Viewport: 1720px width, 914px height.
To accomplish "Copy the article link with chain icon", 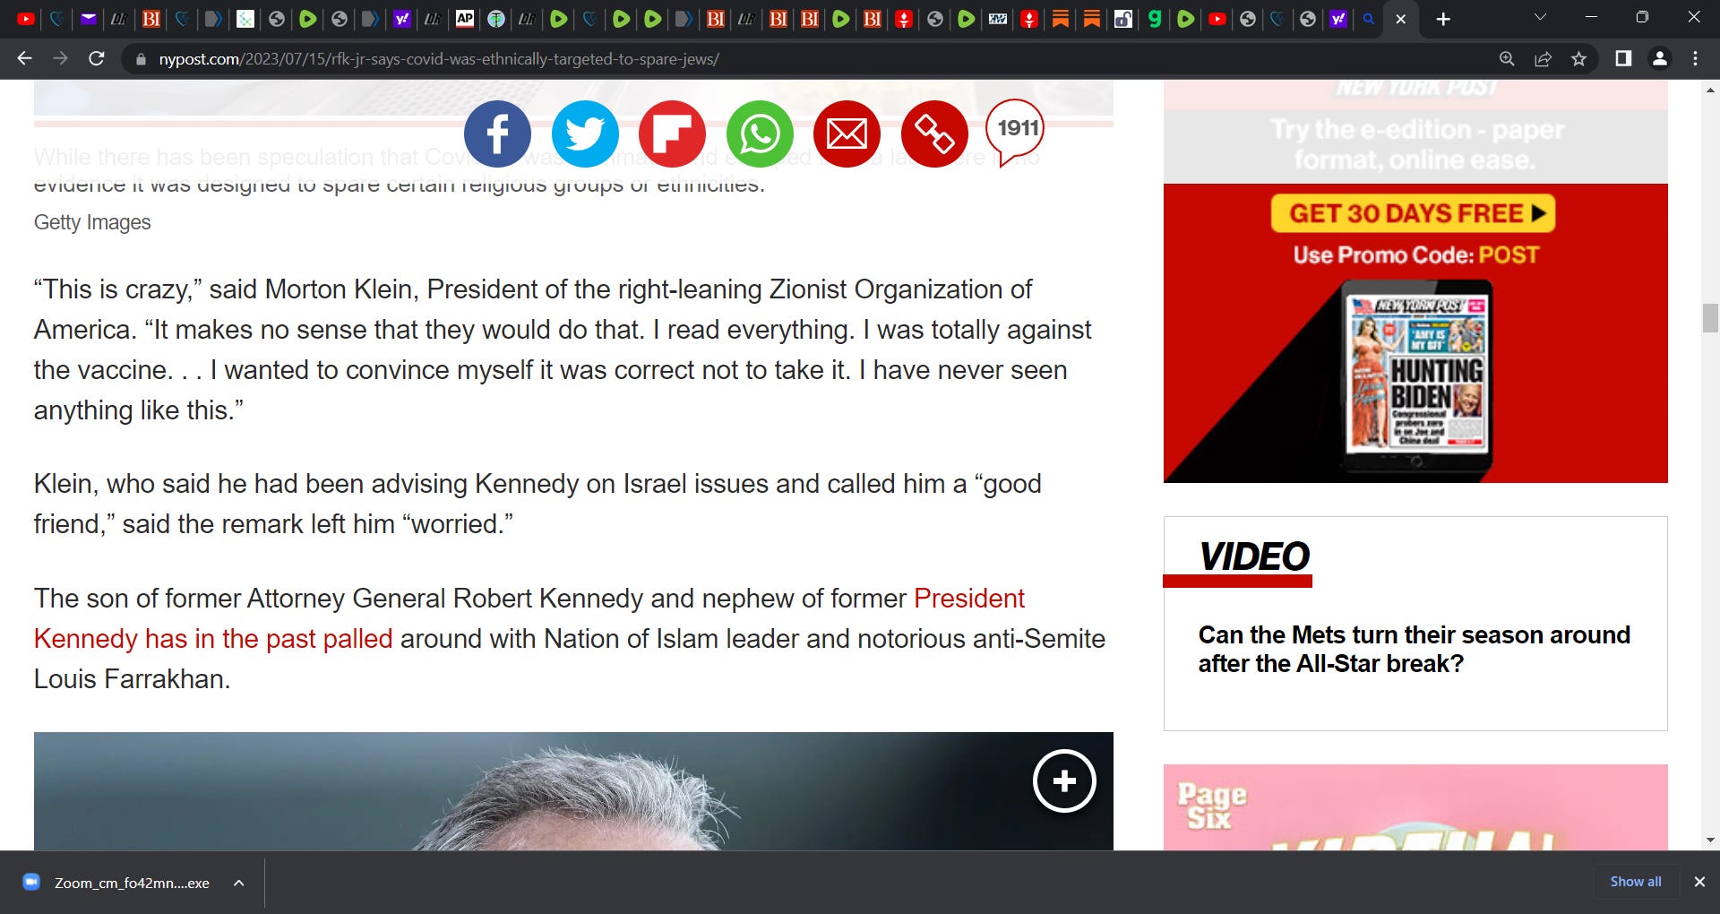I will pyautogui.click(x=934, y=134).
